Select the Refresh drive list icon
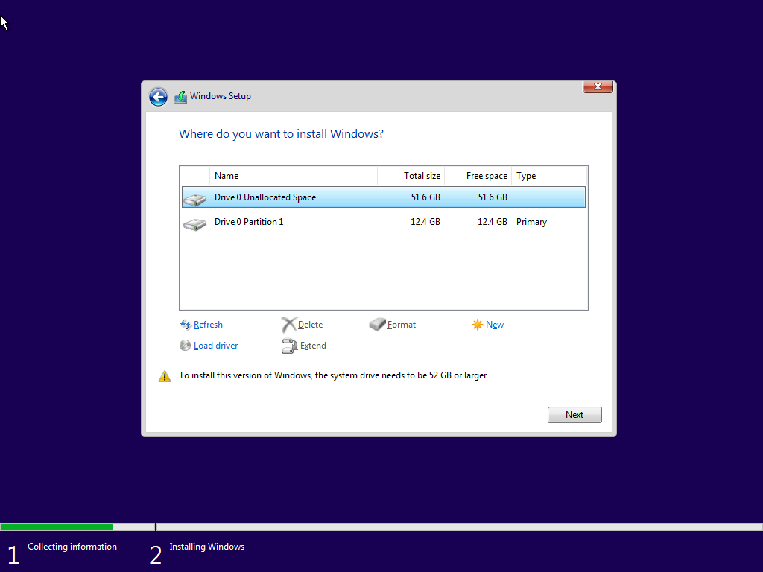The height and width of the screenshot is (572, 763). click(x=185, y=325)
